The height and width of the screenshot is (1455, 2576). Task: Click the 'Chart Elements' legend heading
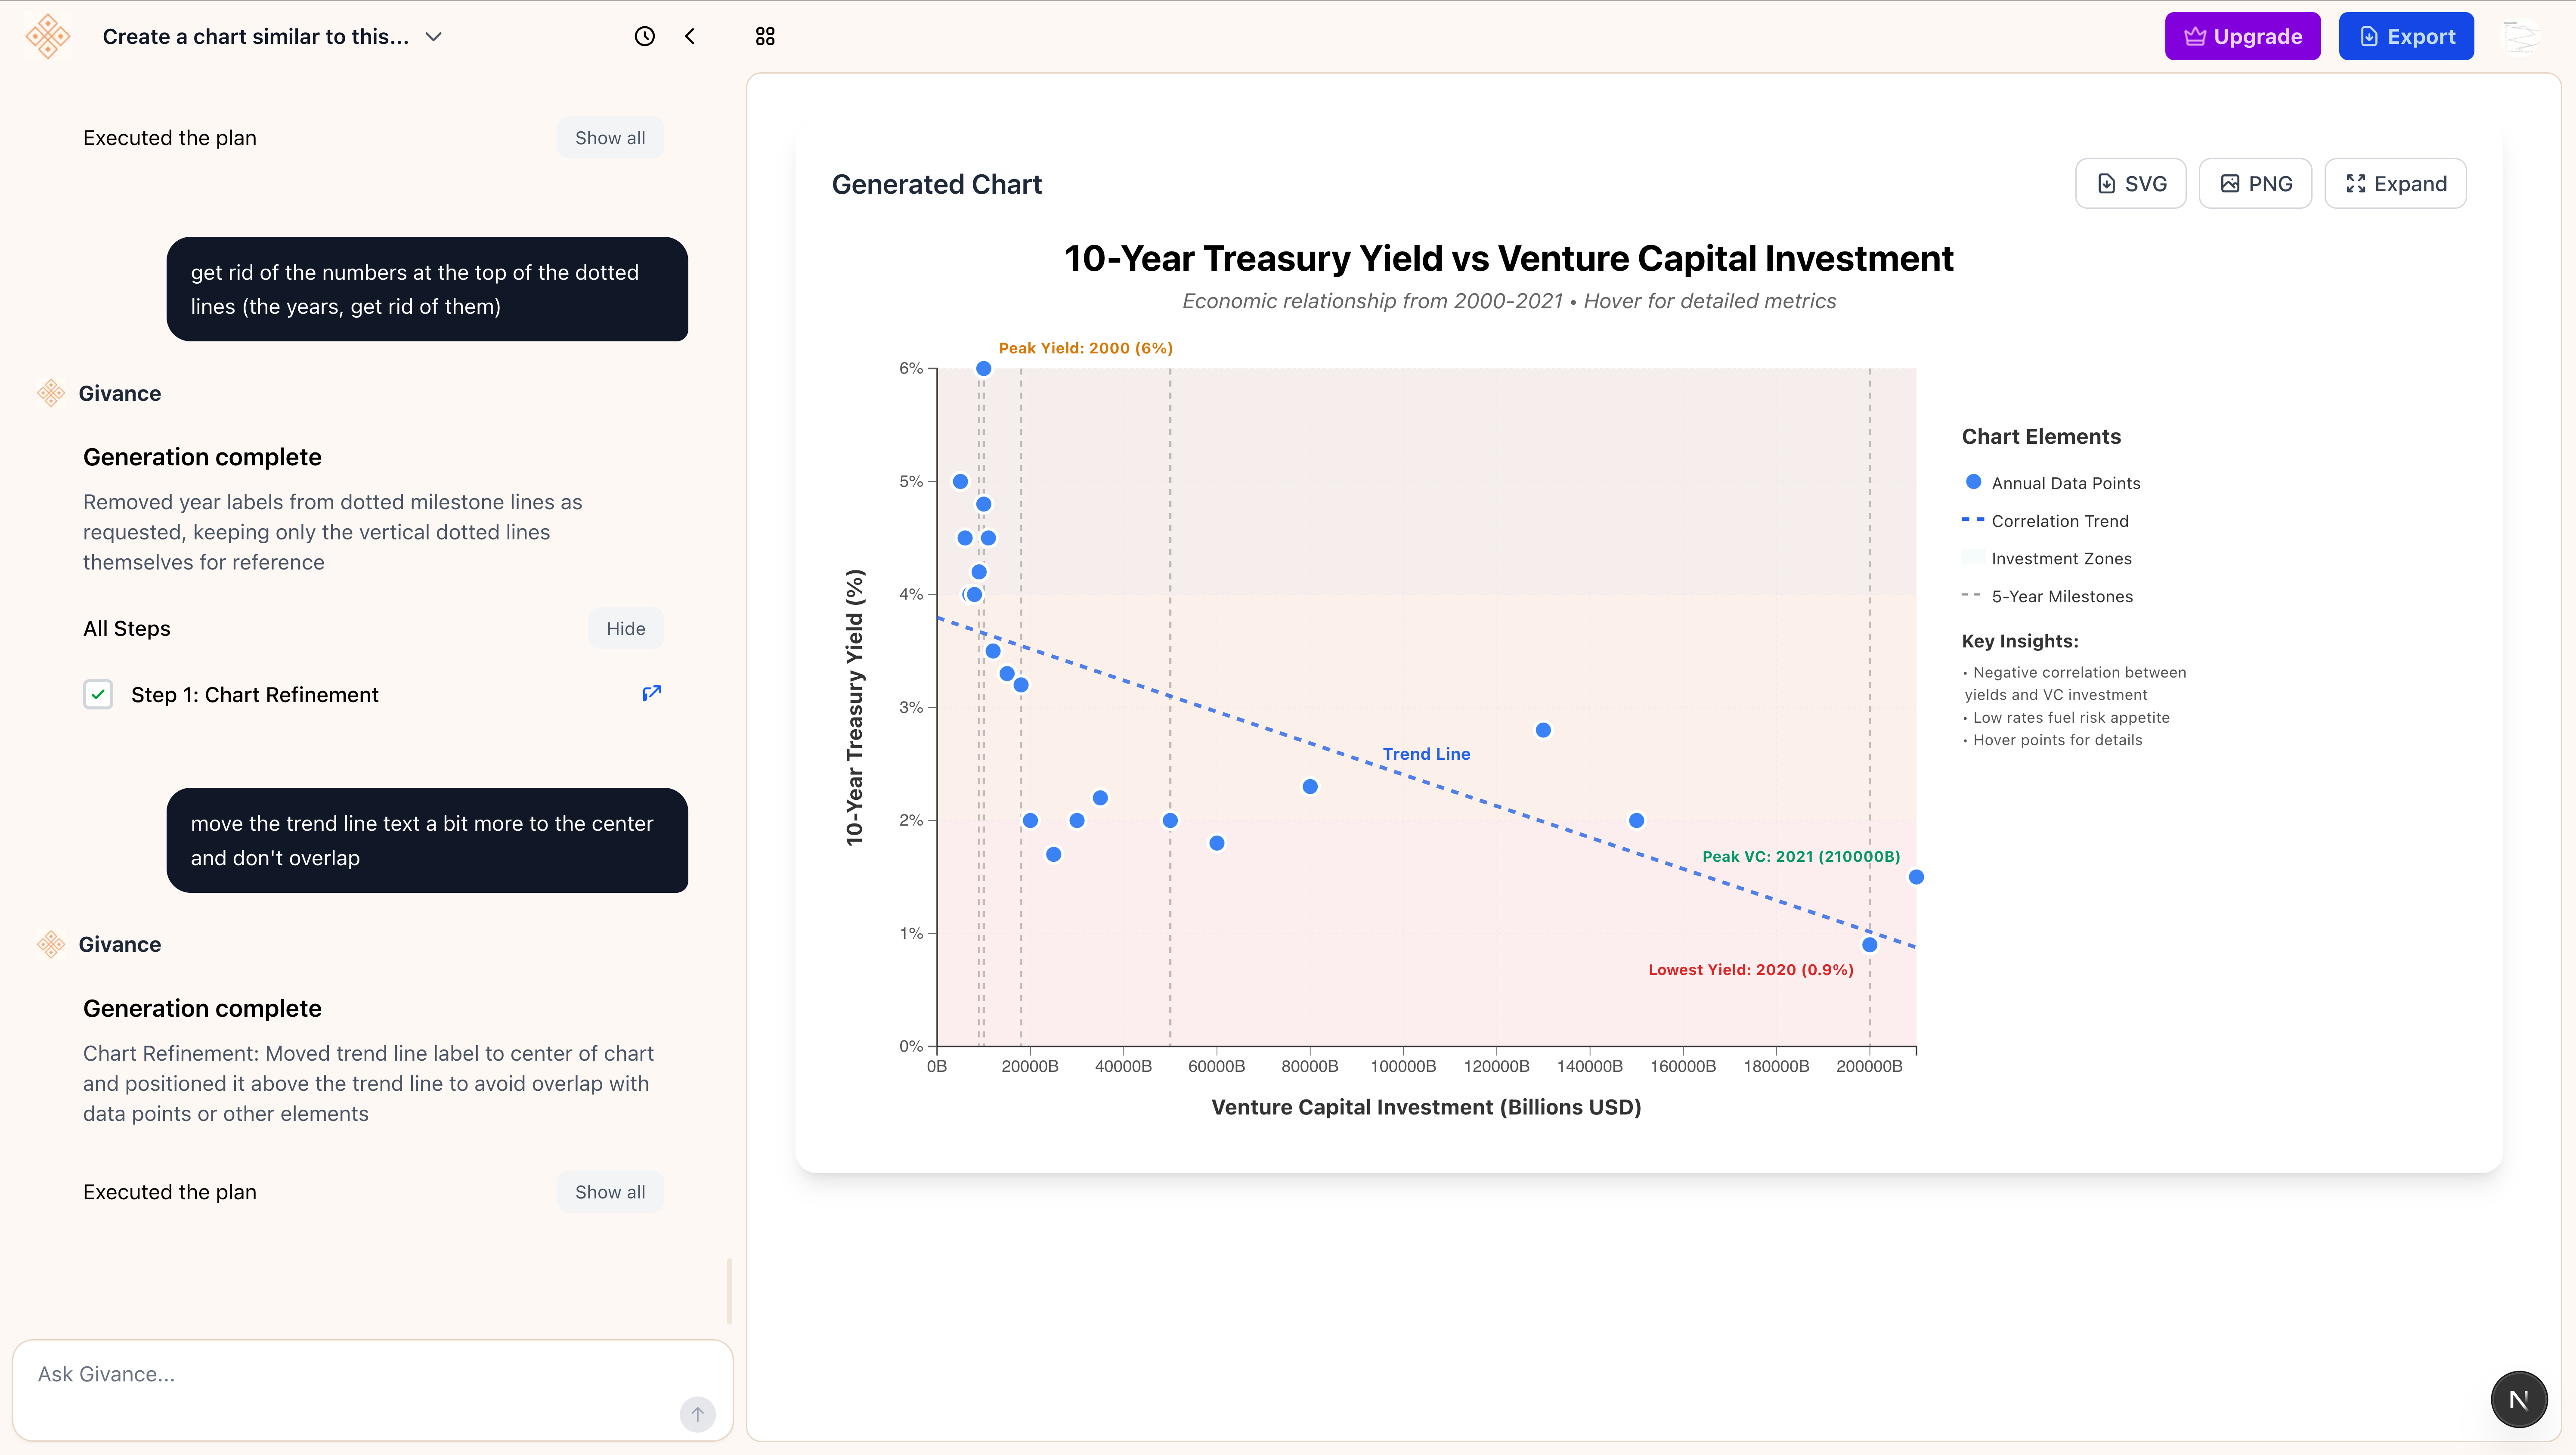coord(2041,436)
